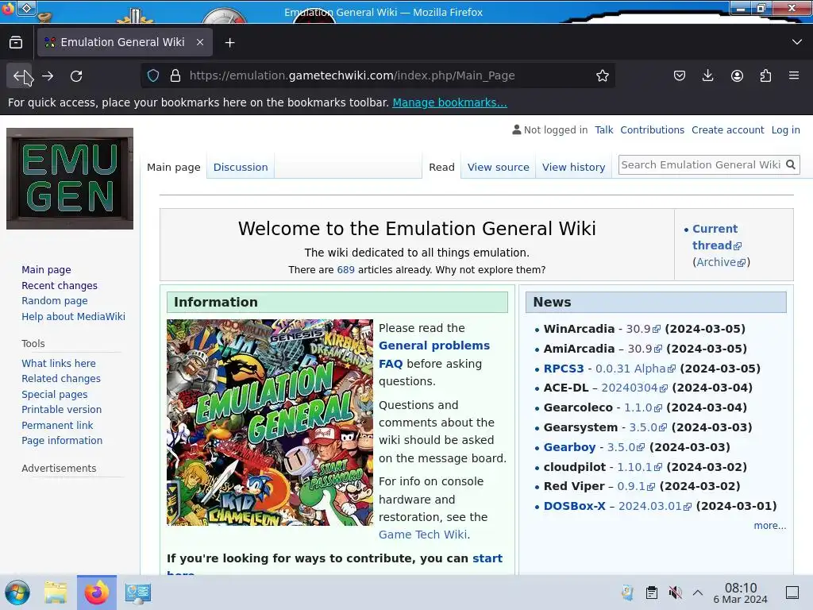Go back using Firefox back arrow

point(20,76)
